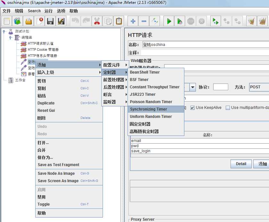The image size is (269, 222).
Task: Open the 帮助 menu in menu bar
Action: [74, 11]
